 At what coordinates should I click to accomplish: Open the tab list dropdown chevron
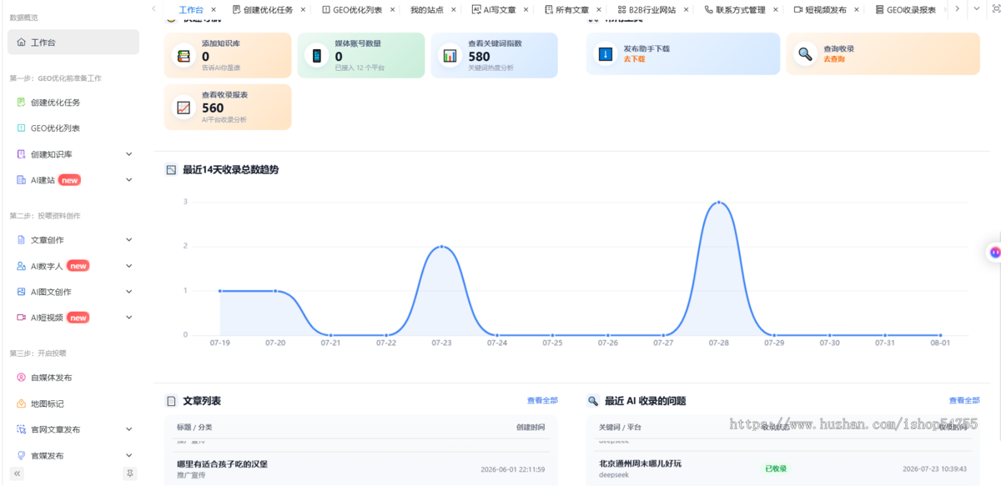(976, 8)
